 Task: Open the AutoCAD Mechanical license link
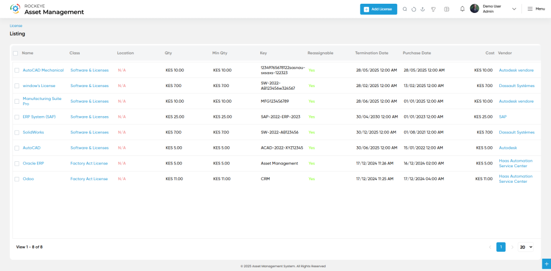click(43, 70)
